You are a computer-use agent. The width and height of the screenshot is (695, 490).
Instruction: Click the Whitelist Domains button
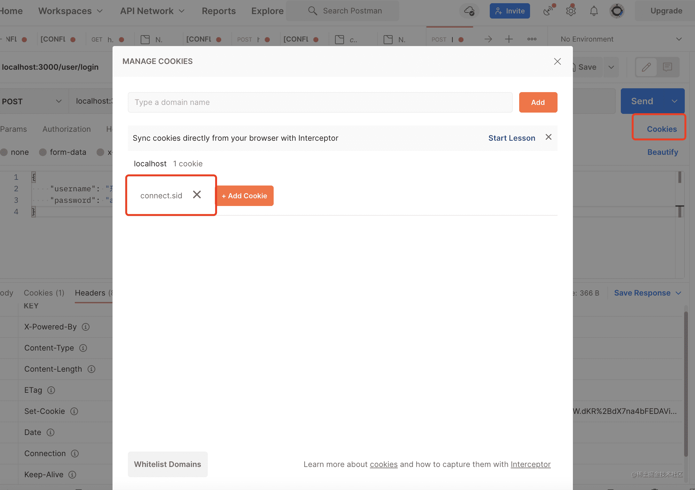[168, 464]
